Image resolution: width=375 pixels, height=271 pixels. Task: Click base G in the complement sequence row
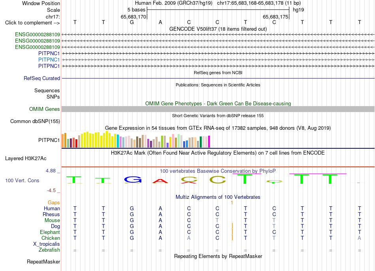coord(132,22)
